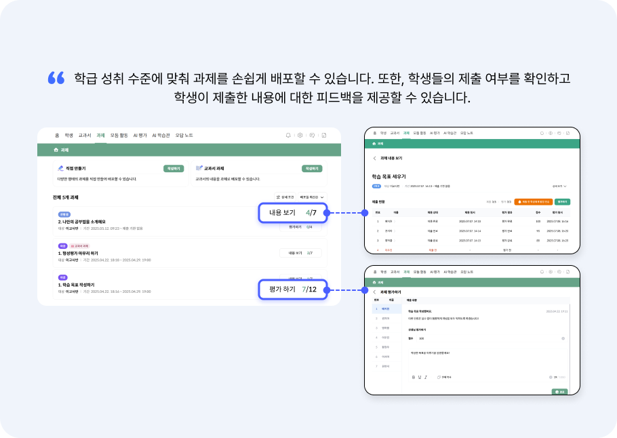Apply bold formatting in the feedback editor
The image size is (617, 438).
[414, 378]
